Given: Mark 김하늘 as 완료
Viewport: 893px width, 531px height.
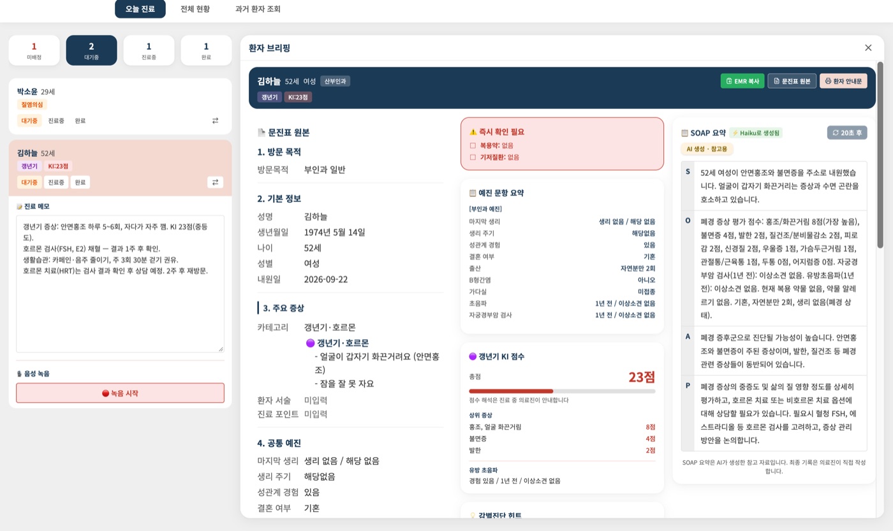Looking at the screenshot, I should pyautogui.click(x=80, y=182).
